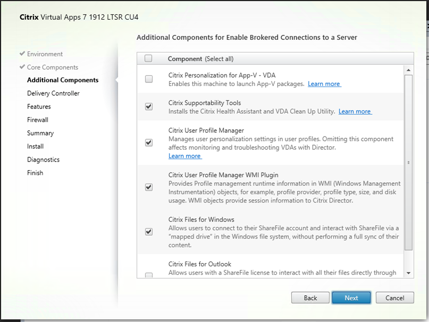Viewport: 429px width, 322px height.
Task: Select Firewall step in sidebar
Action: [38, 120]
